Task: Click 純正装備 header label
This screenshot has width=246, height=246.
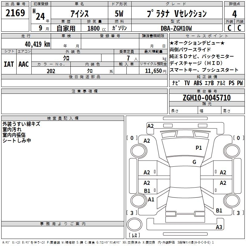Action: [207, 77]
